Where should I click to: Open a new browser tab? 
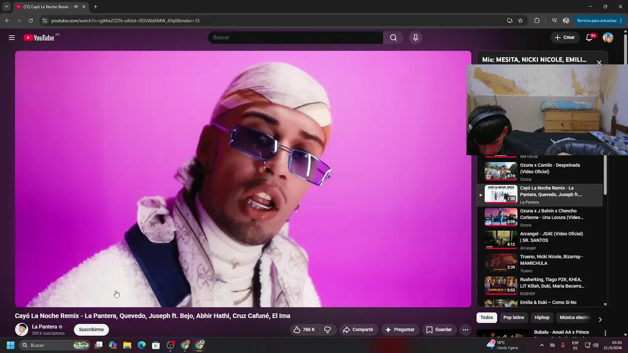pos(95,7)
